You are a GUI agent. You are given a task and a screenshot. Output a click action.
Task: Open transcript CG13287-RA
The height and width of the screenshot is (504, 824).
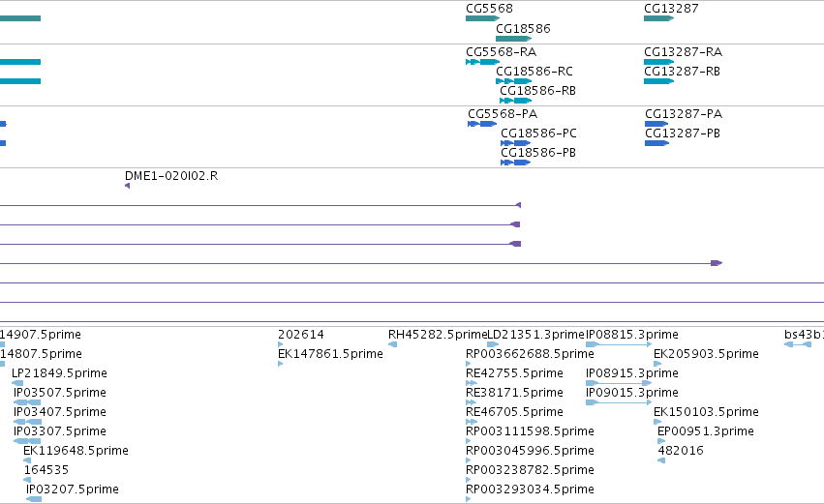684,52
